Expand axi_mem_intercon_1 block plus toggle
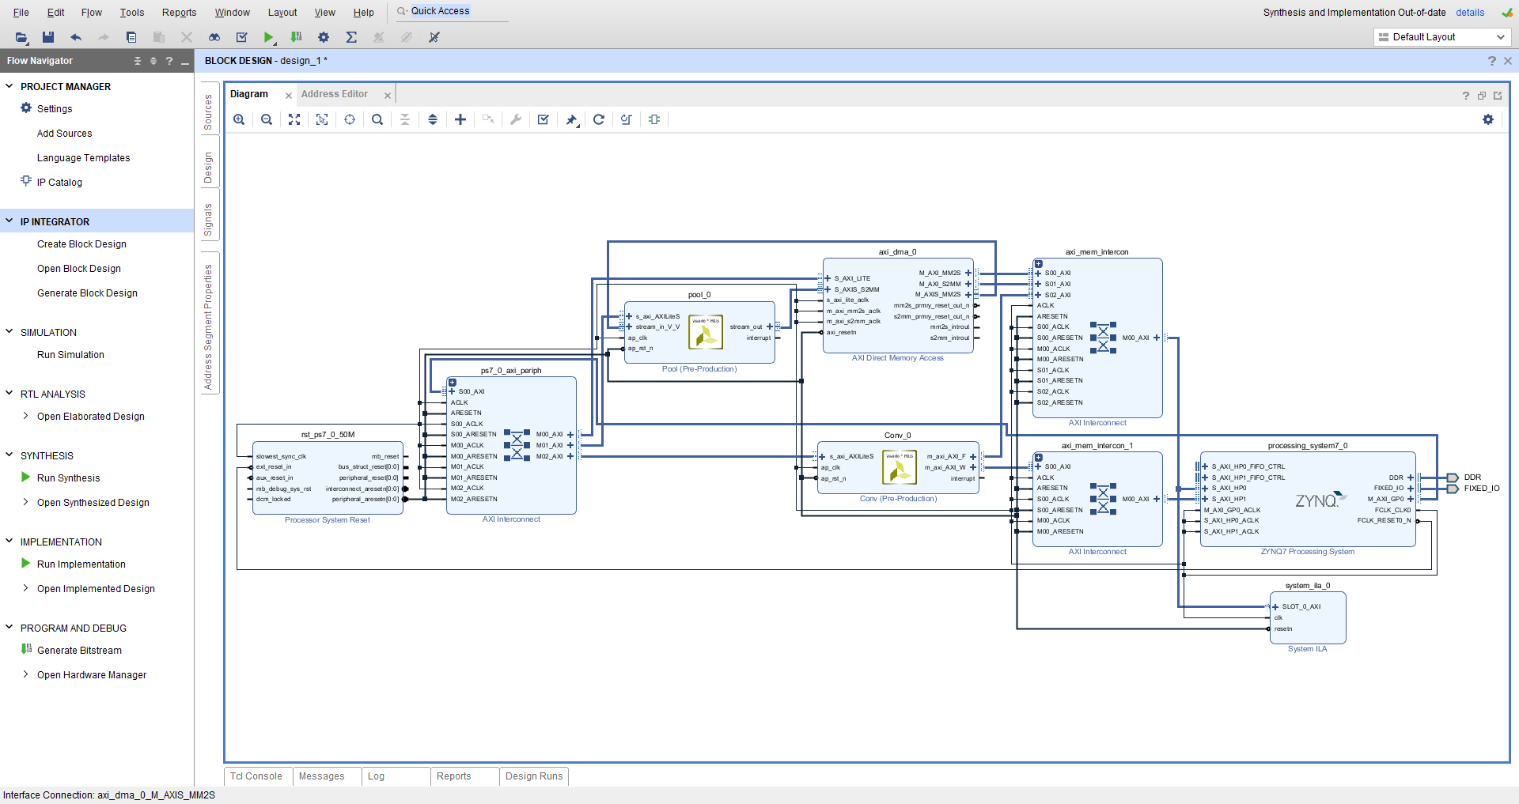Viewport: 1519px width, 804px height. (1039, 458)
